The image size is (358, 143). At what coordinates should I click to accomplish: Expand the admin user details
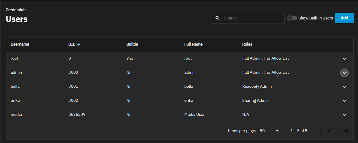(344, 73)
